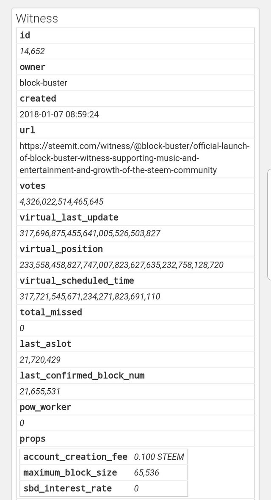271x500 pixels.
Task: Click the maximum_block_size value 65,536
Action: pyautogui.click(x=147, y=472)
